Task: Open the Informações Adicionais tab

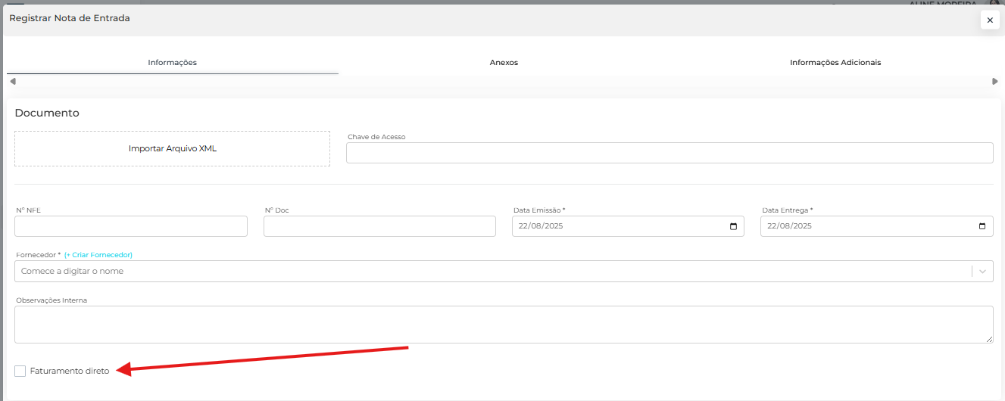Action: (x=835, y=63)
